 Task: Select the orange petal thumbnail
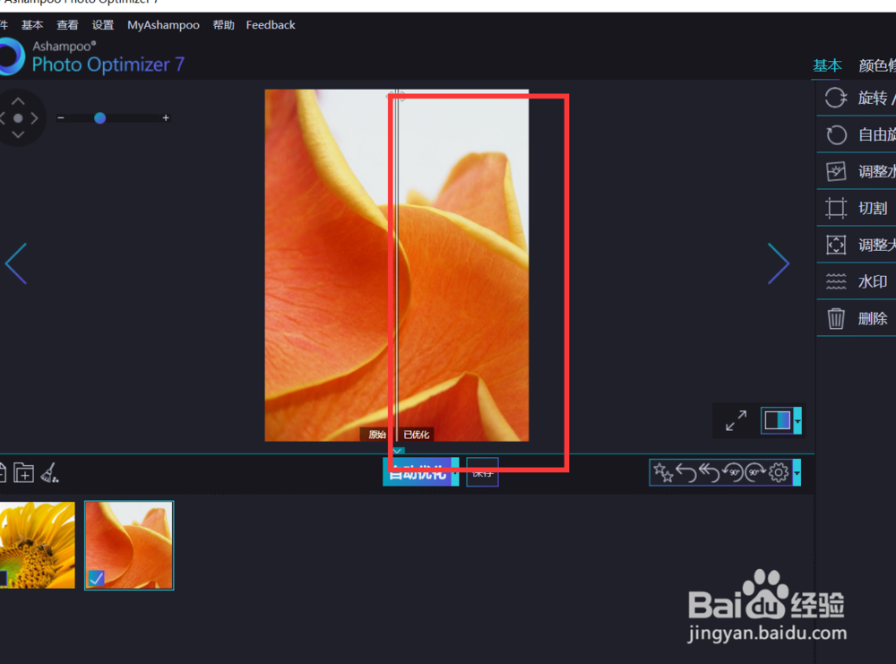pos(129,545)
